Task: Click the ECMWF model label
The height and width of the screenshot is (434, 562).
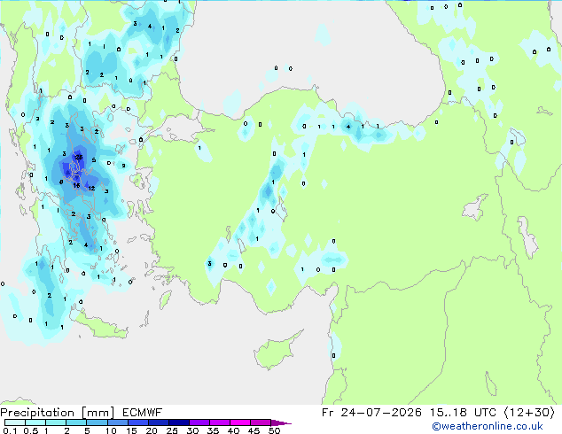Action: tap(143, 413)
